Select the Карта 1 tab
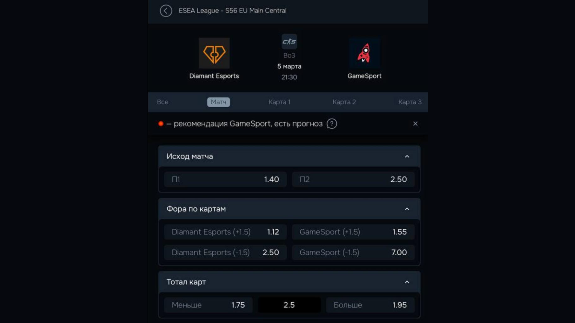 (279, 102)
